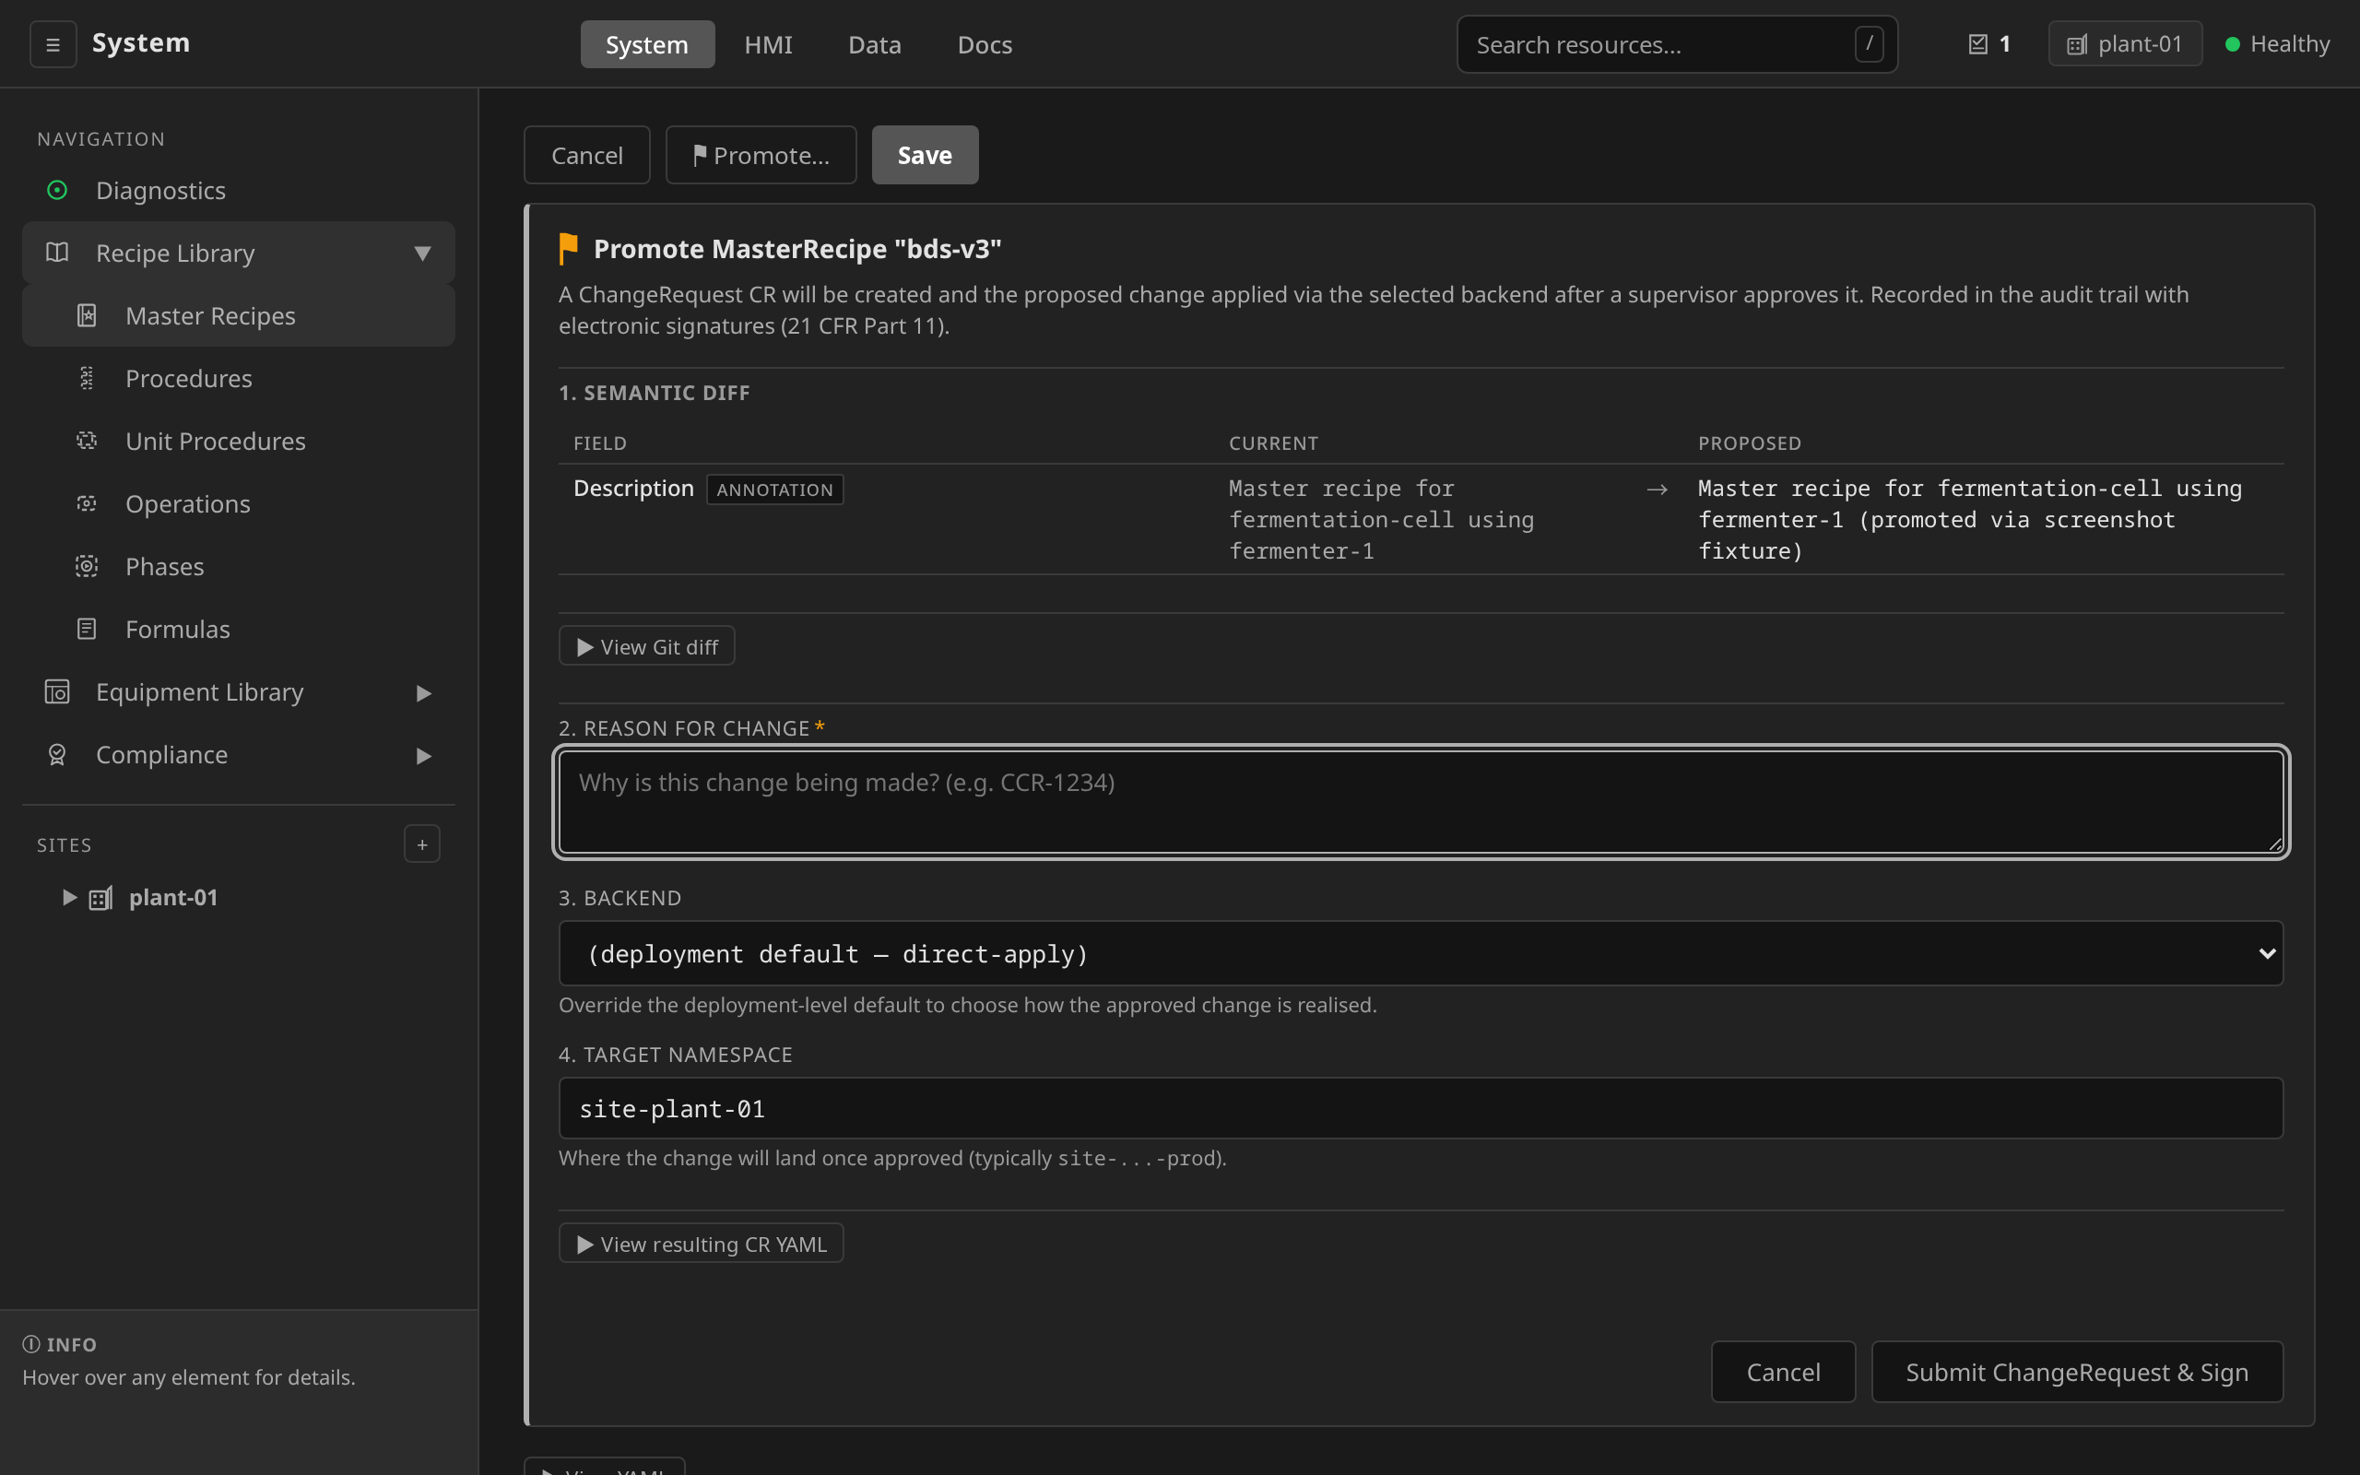The width and height of the screenshot is (2360, 1475).
Task: Switch to the System tab
Action: coord(646,45)
